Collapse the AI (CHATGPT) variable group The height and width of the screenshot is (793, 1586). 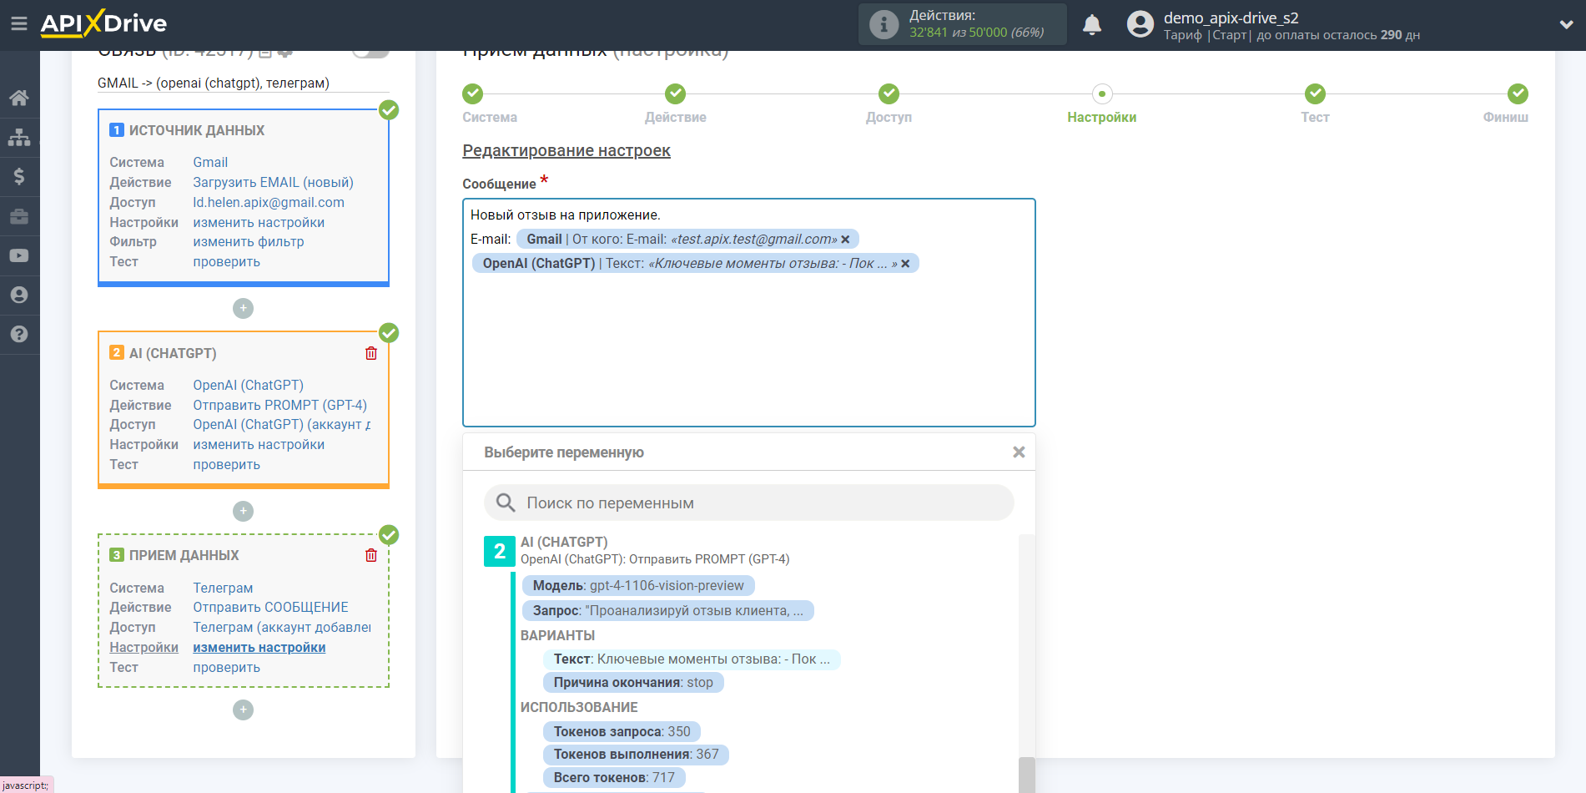[x=499, y=551]
